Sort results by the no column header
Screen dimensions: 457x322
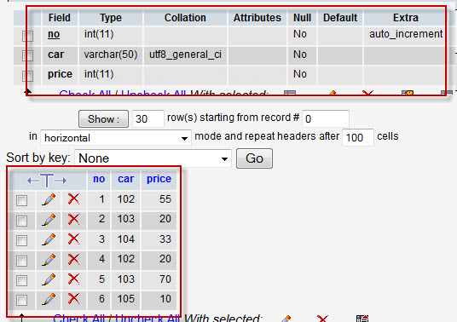click(99, 179)
